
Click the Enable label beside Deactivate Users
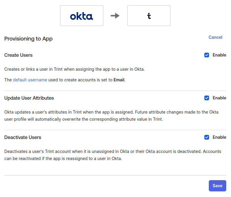pos(219,137)
